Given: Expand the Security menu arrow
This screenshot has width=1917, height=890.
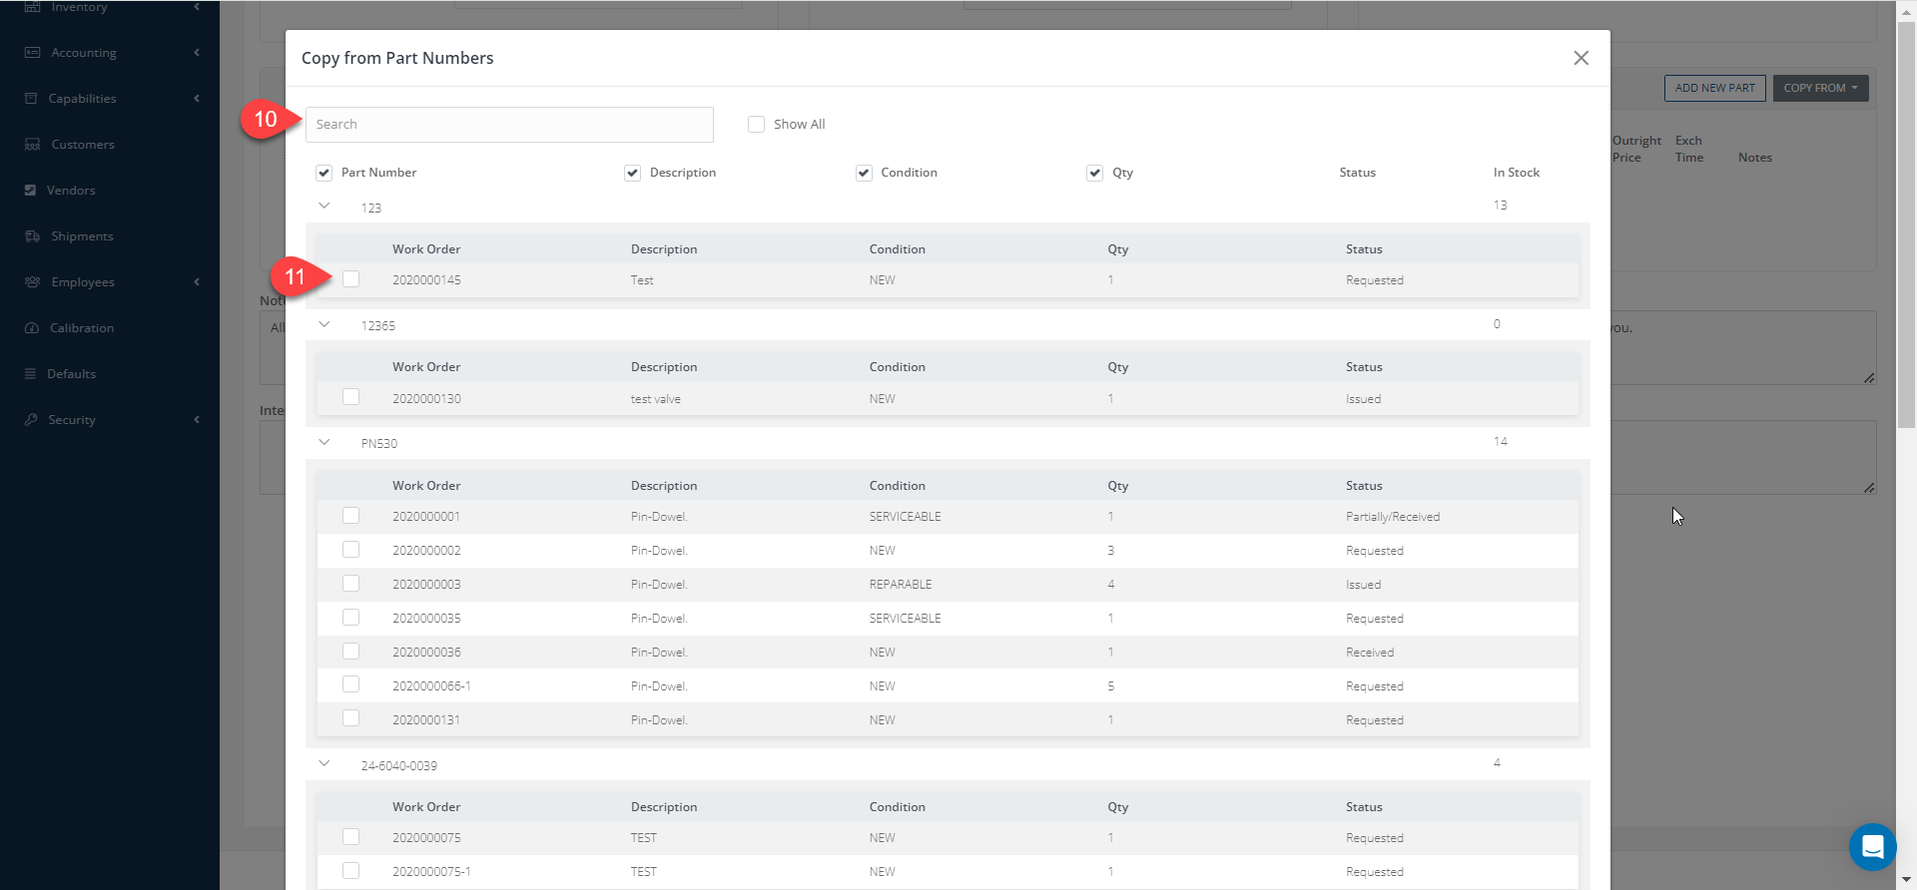Looking at the screenshot, I should 197,419.
